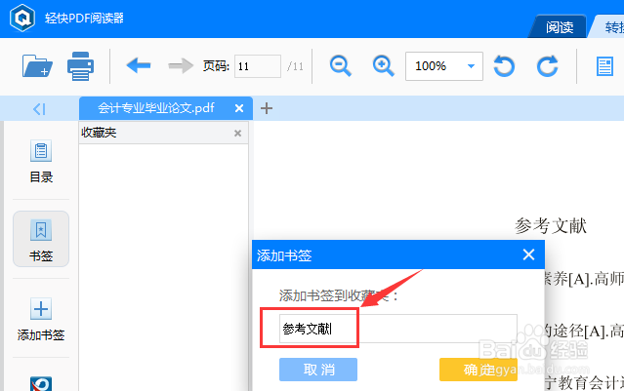Click the 轻快PDF阅读器 logo icon

[x=22, y=18]
